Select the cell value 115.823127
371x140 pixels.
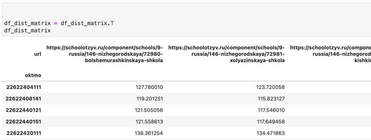(271, 99)
